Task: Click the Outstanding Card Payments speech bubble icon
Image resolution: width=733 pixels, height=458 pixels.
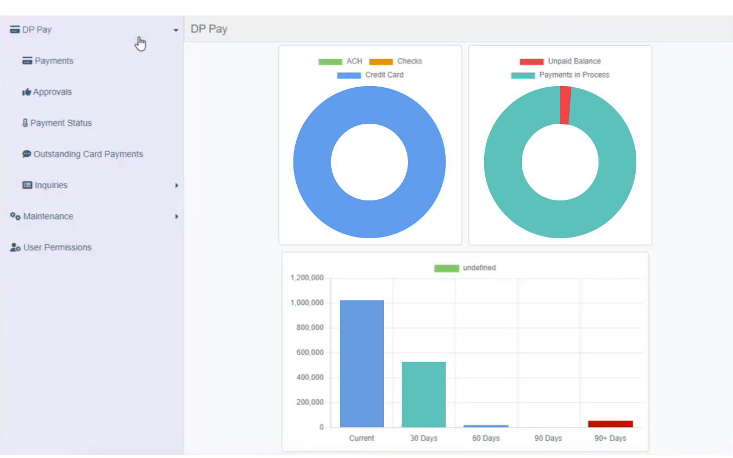Action: pos(27,154)
